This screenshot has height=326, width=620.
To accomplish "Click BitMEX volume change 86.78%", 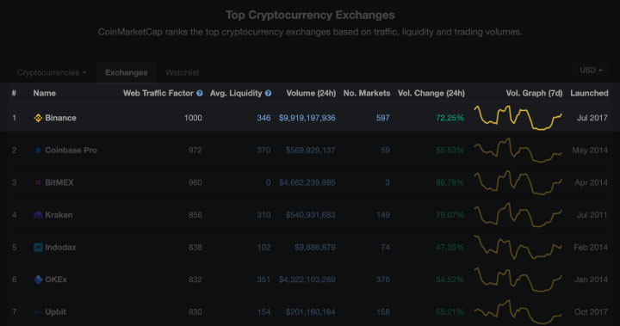I will pos(449,182).
